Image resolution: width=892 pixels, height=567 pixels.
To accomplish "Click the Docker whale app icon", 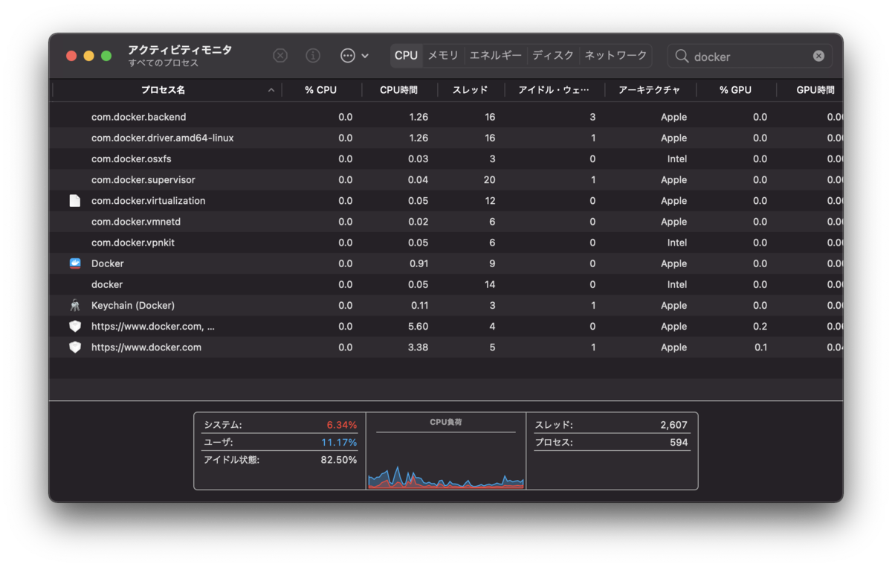I will pos(74,263).
